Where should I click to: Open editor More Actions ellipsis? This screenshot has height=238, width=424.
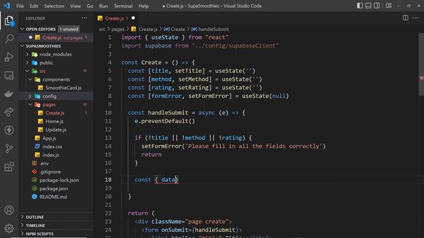pyautogui.click(x=415, y=18)
